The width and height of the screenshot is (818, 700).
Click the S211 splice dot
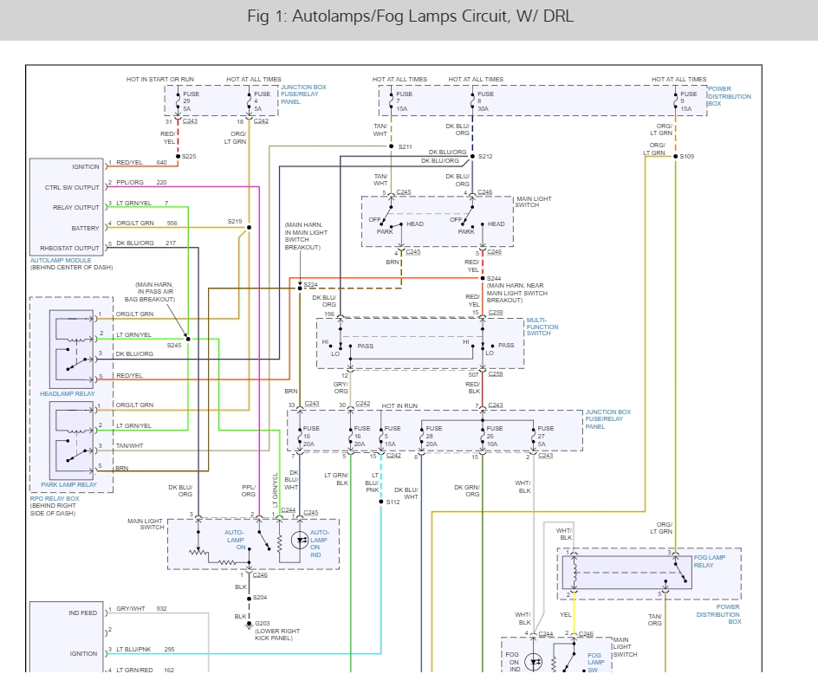click(390, 146)
